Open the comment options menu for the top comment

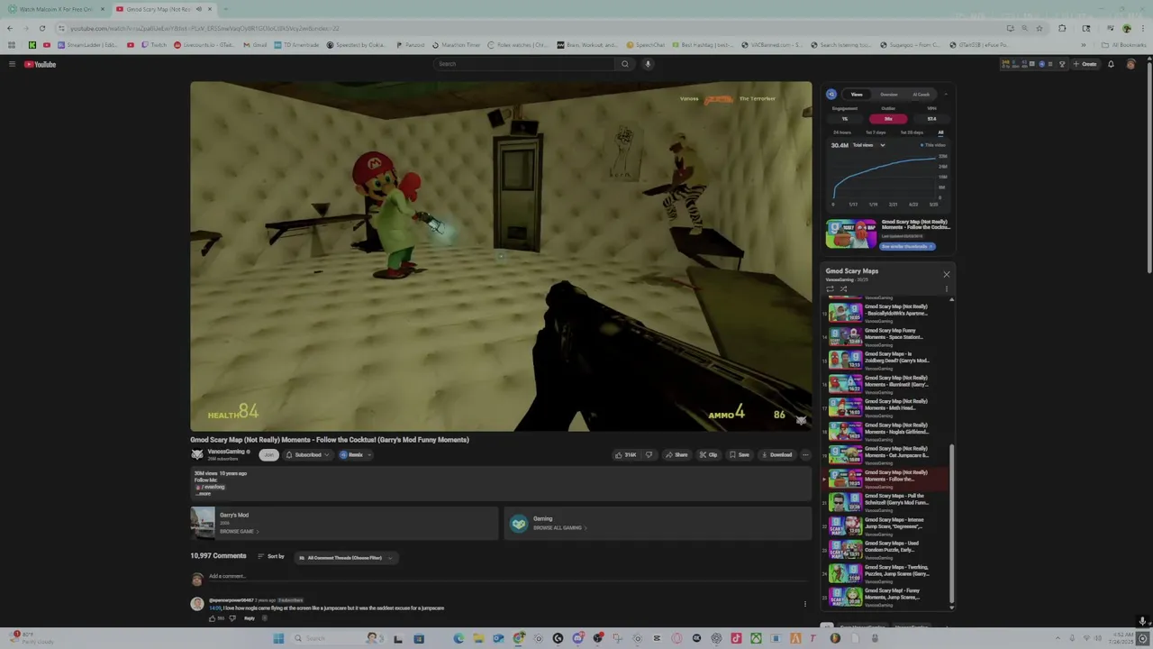[805, 604]
